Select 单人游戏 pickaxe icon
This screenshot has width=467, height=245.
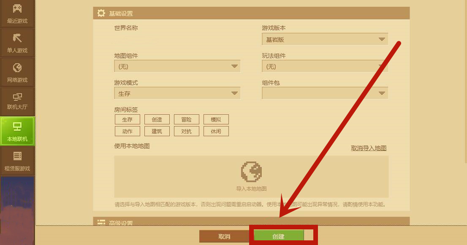coord(17,38)
